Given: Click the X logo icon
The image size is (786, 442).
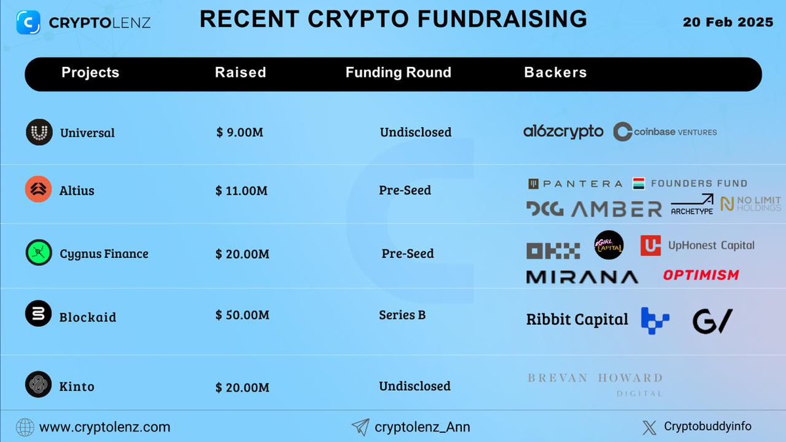Looking at the screenshot, I should (x=649, y=428).
